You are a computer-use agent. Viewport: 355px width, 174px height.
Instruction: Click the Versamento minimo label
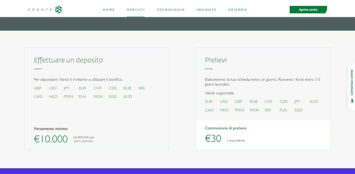[51, 129]
